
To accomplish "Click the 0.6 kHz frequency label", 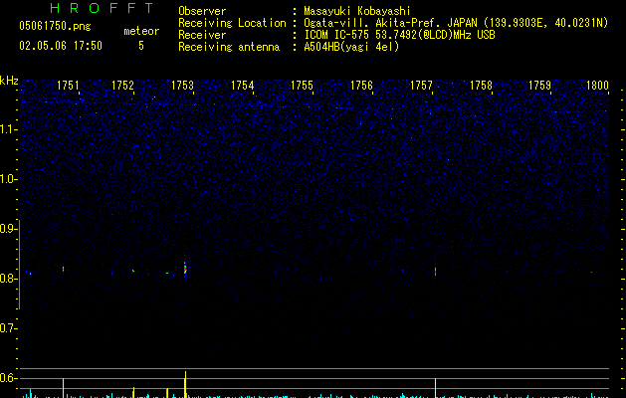I will coord(8,378).
